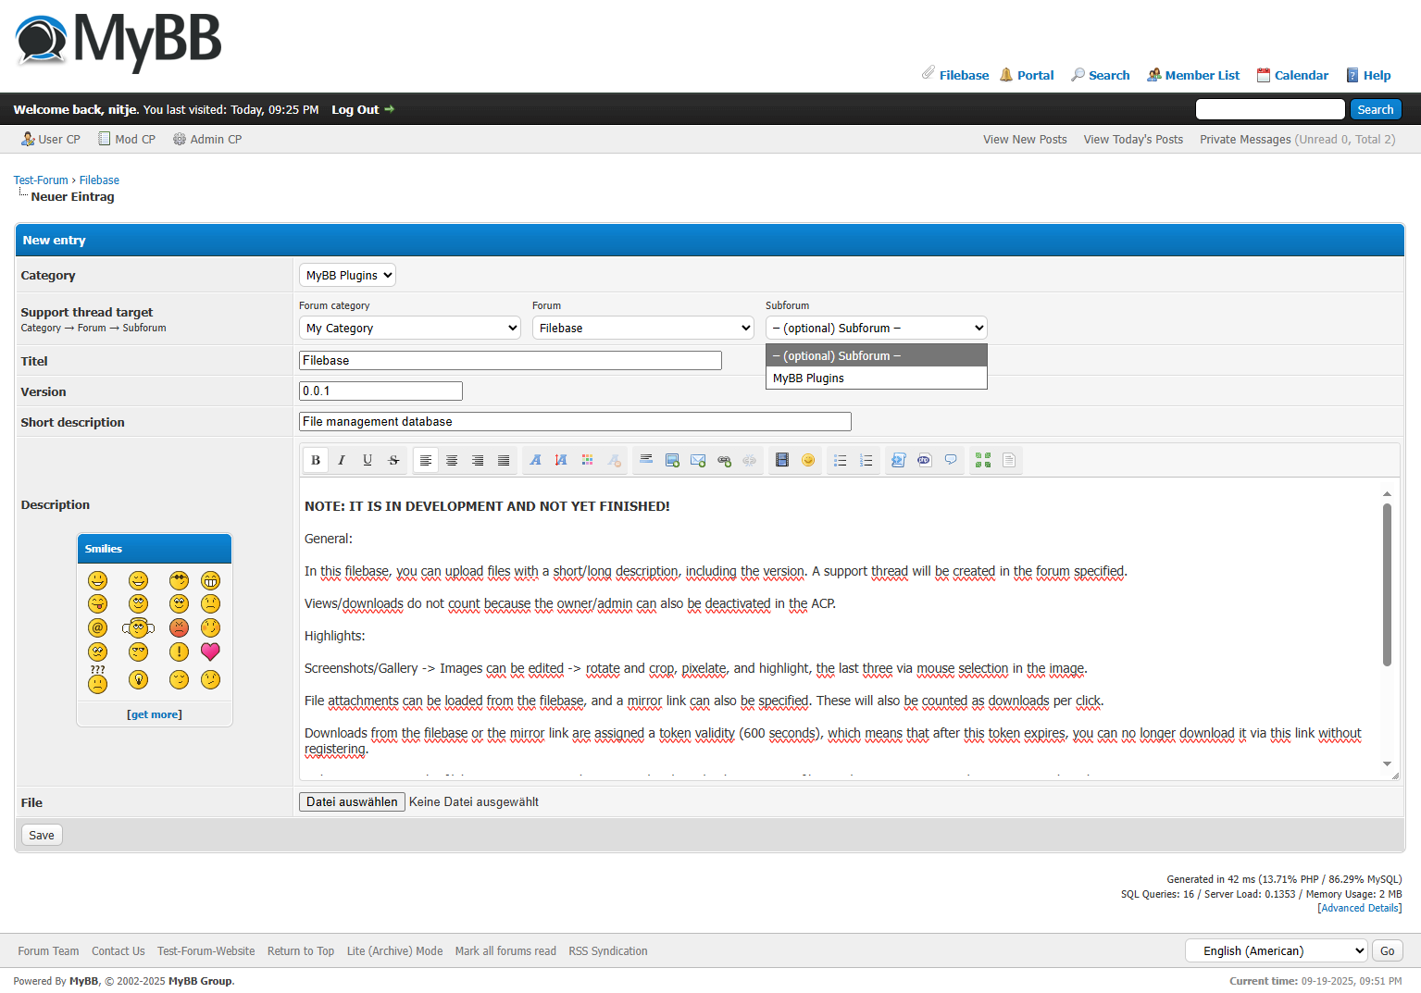Apply strikethrough formatting in the toolbar
The width and height of the screenshot is (1421, 993).
393,460
